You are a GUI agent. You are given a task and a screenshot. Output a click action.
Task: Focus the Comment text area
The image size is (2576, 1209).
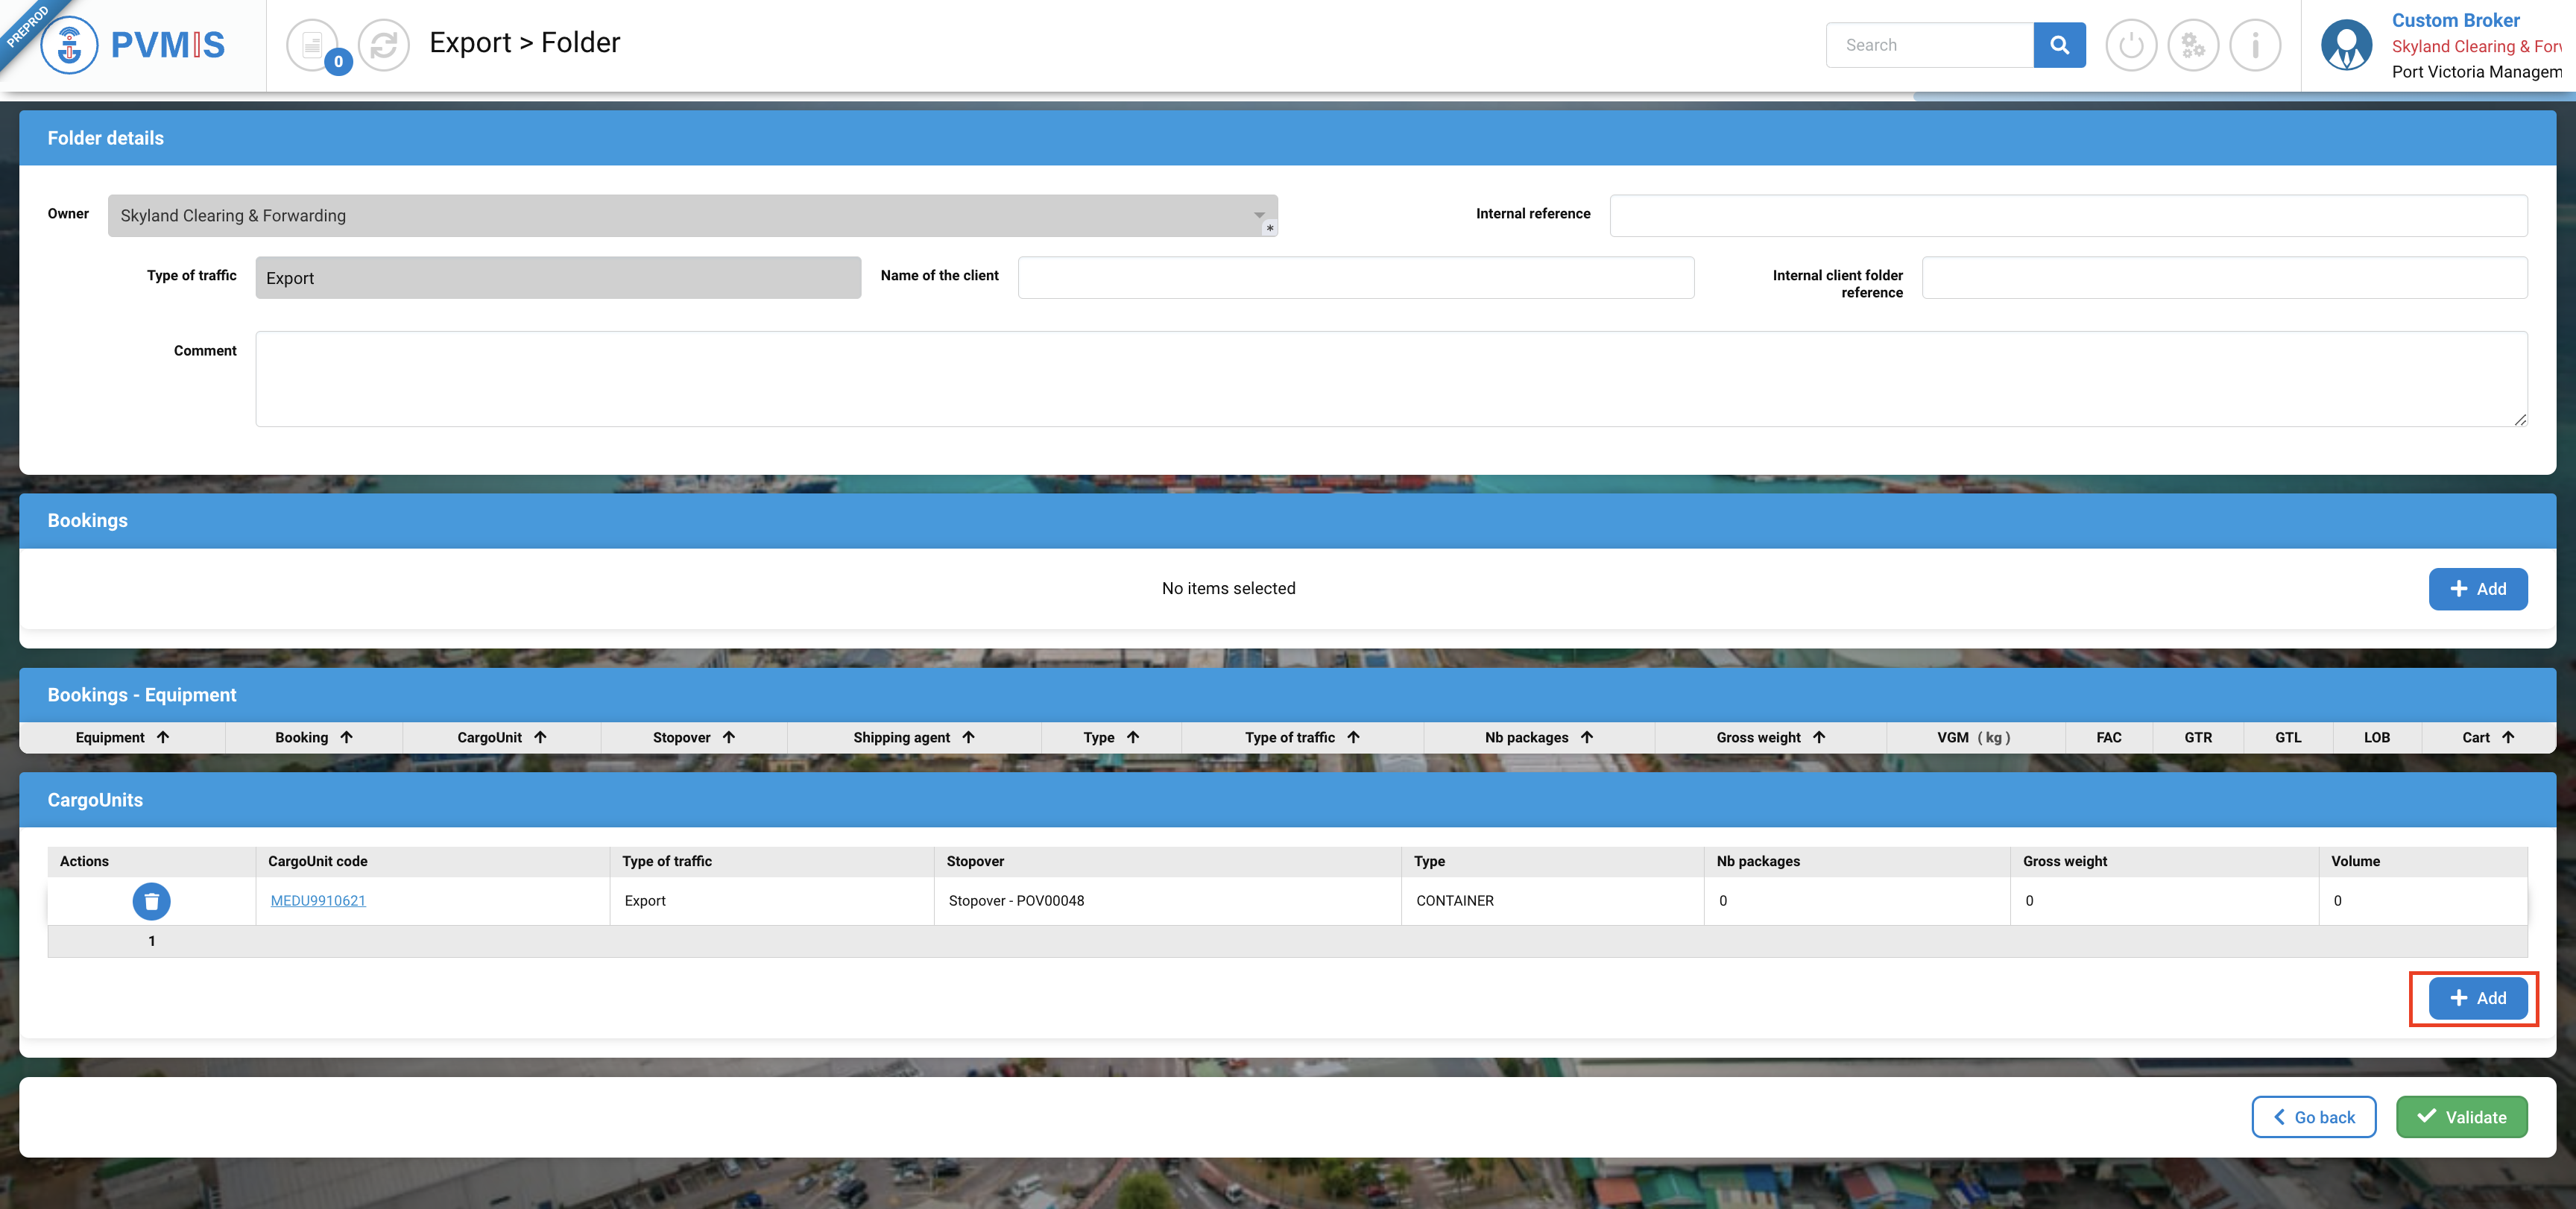(1390, 379)
